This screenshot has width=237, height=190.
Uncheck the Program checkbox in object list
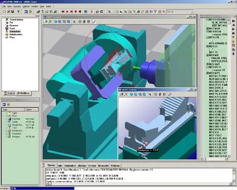6,137
